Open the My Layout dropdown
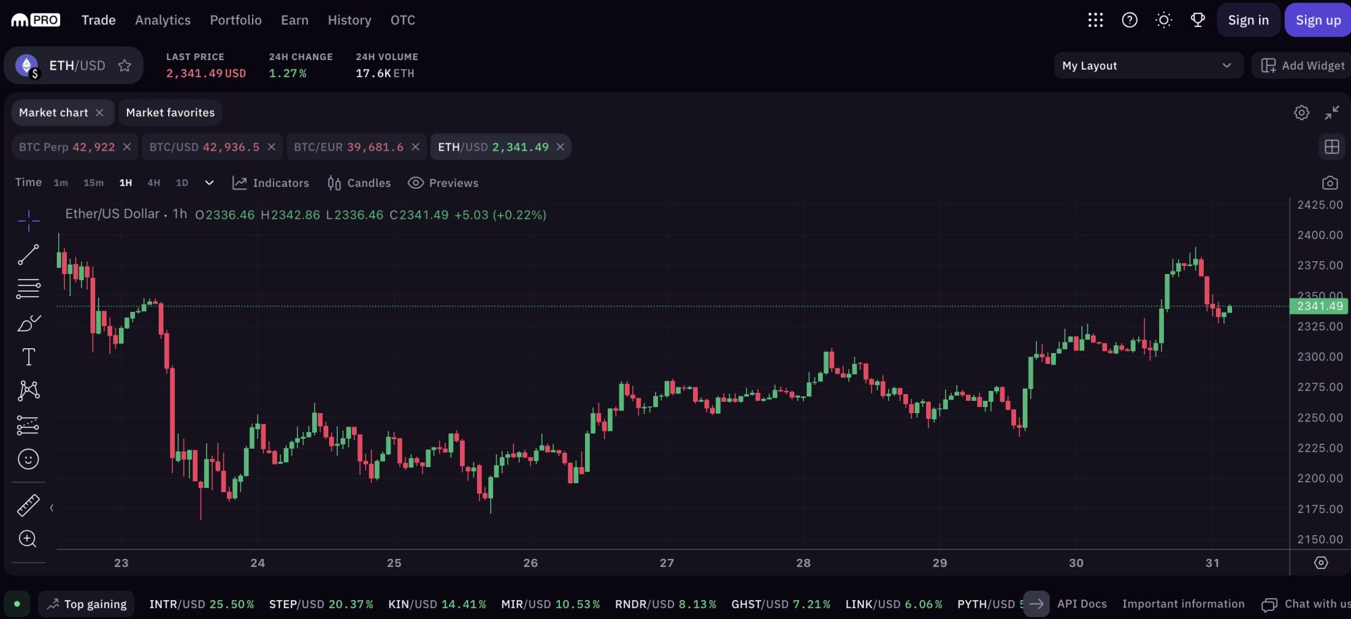Image resolution: width=1351 pixels, height=619 pixels. [1148, 65]
